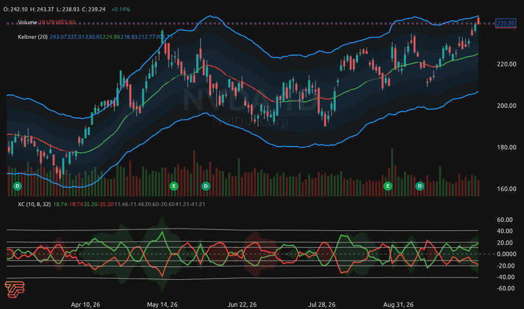Click the Keltner upper value 243.07

click(x=58, y=37)
